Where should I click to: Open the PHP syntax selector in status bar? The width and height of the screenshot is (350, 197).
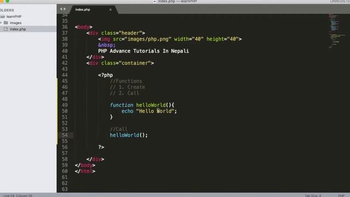point(341,195)
